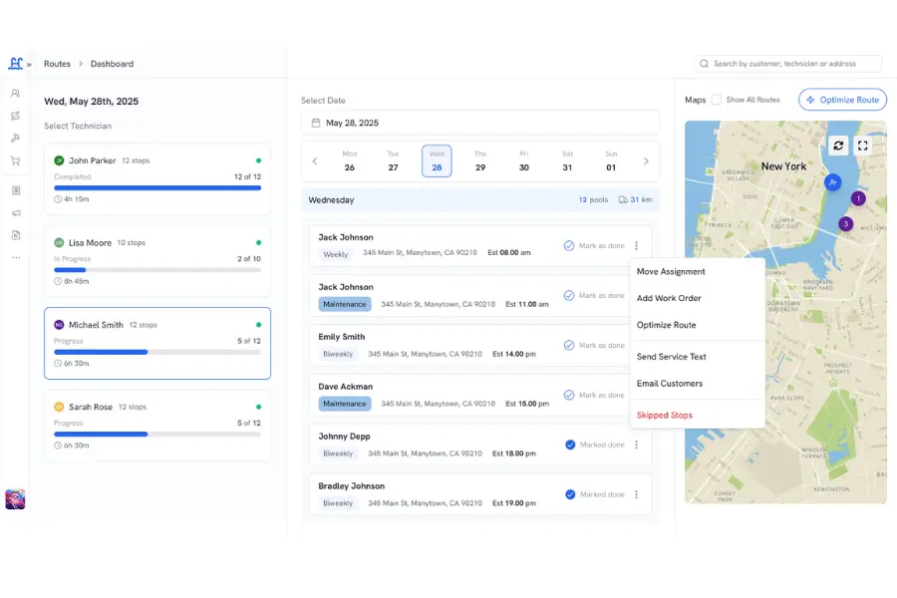Click the search field for customer or technician
Screen dimensions: 897x598
click(x=787, y=64)
